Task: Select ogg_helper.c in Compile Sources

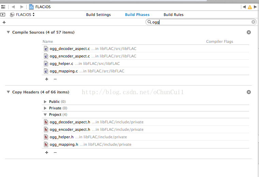Action: click(61, 64)
